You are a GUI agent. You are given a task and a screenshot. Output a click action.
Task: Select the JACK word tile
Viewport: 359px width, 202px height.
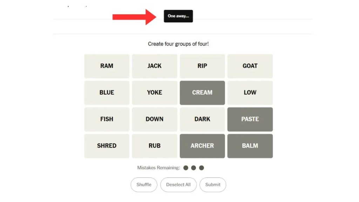(154, 66)
